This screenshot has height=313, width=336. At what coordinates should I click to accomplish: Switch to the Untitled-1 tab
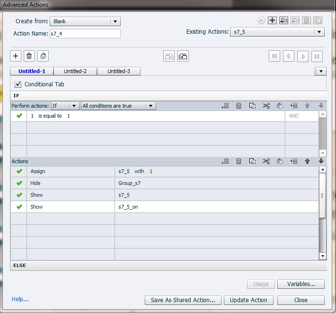click(32, 71)
